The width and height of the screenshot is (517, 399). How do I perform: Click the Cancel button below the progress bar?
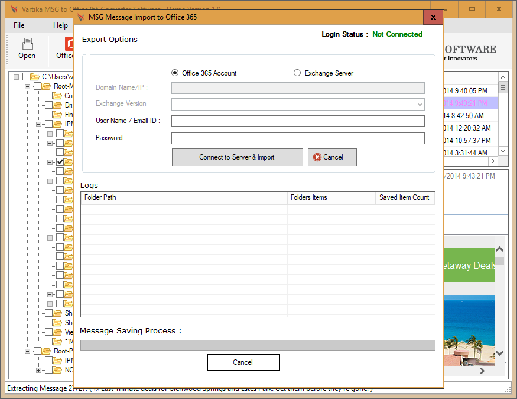point(243,362)
